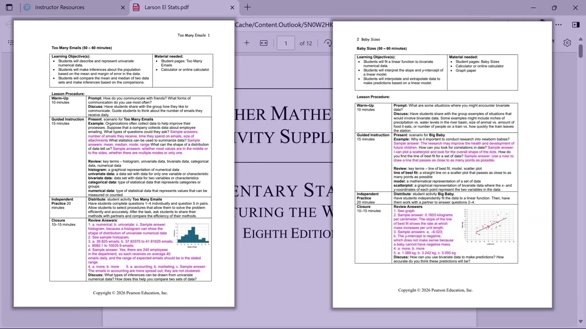Click "Material needed:" on Too Many Emails page

(168, 57)
